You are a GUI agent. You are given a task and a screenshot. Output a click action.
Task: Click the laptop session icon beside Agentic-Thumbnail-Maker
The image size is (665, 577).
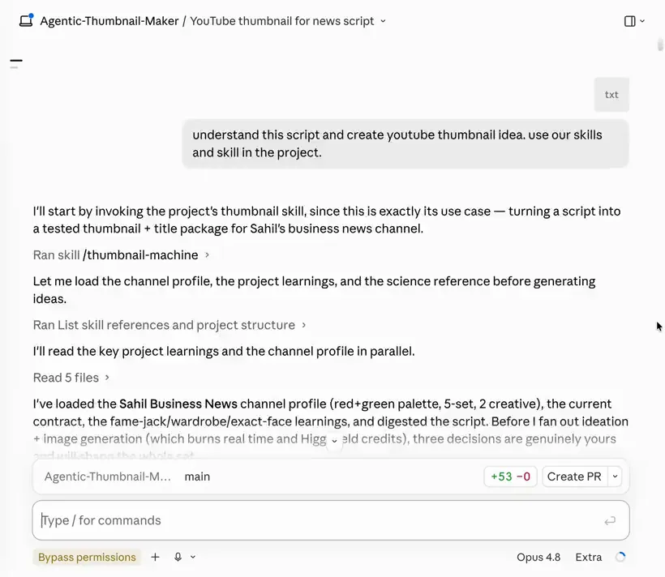pos(26,20)
